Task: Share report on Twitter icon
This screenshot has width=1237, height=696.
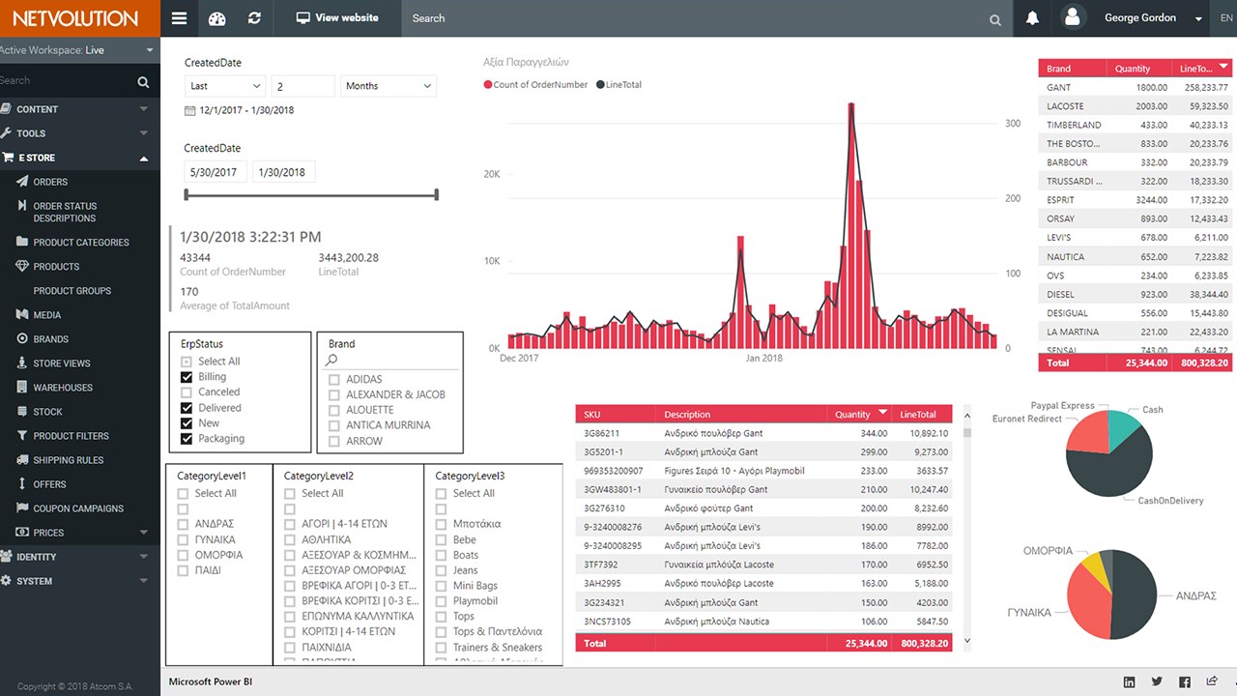Action: [x=1157, y=682]
